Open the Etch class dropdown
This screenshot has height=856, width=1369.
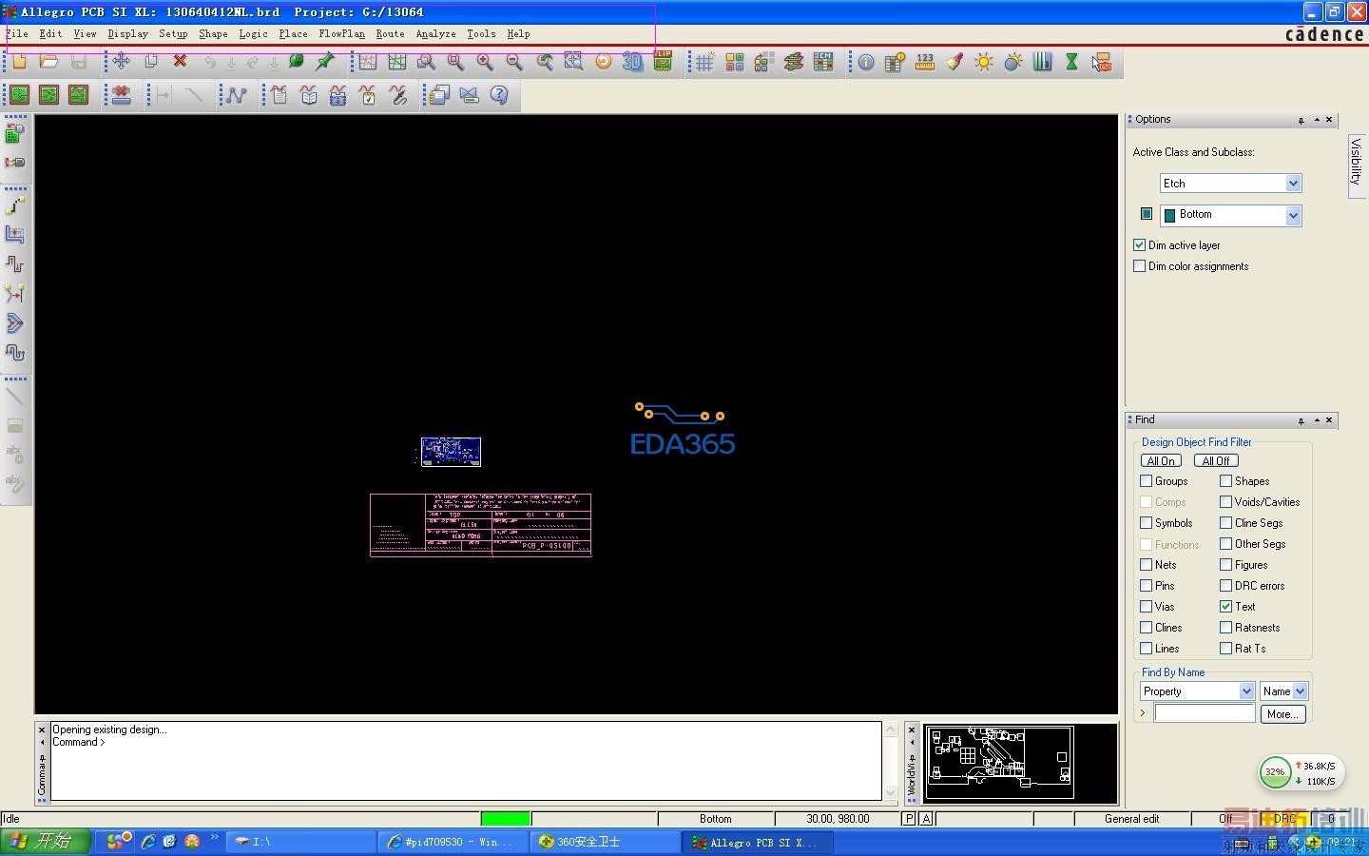(x=1293, y=184)
